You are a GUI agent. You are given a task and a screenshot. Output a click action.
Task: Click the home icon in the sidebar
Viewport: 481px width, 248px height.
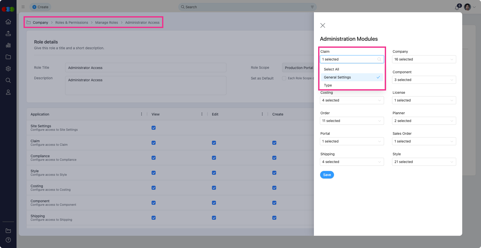pyautogui.click(x=8, y=22)
